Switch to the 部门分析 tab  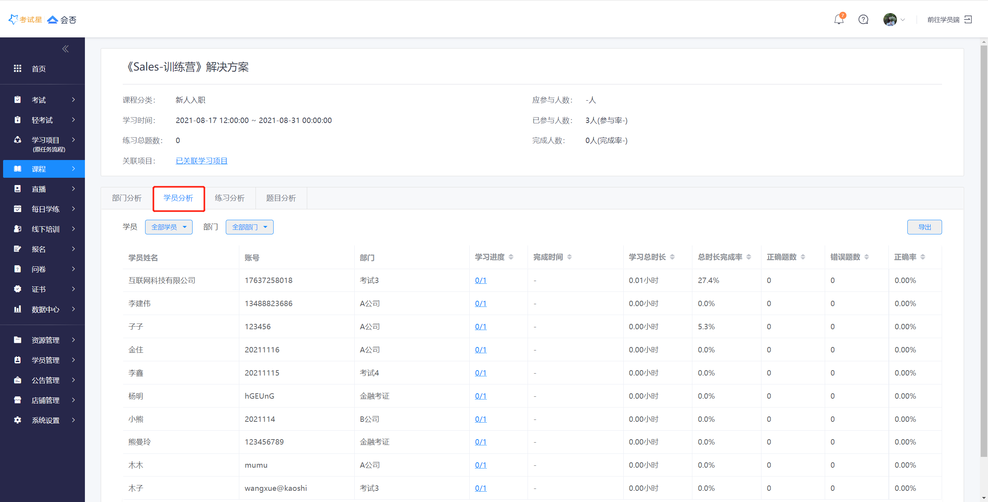127,198
